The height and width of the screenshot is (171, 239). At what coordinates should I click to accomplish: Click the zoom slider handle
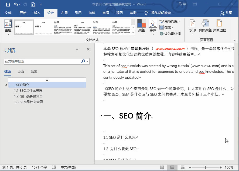point(205,167)
